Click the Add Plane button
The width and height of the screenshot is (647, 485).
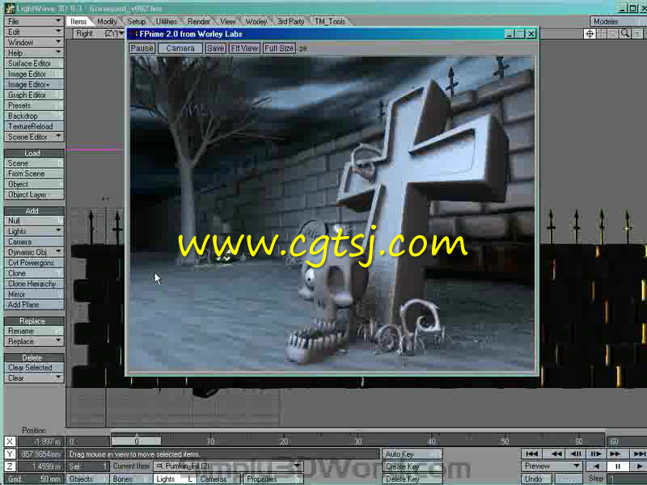[34, 305]
